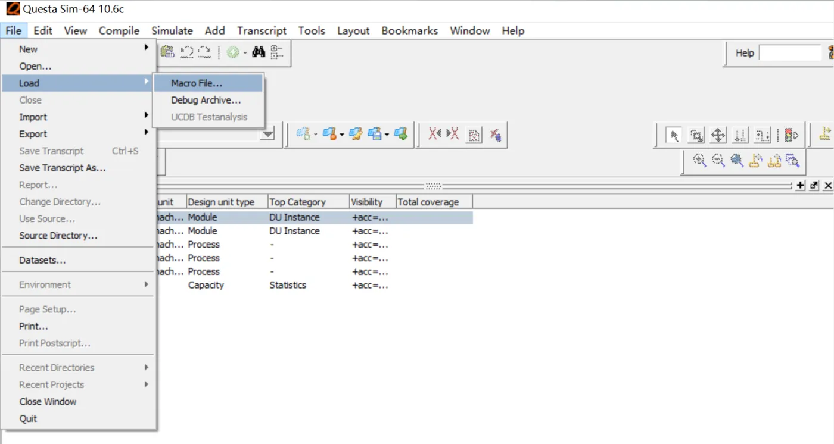Open dropdown arrow beside the green circle icon
This screenshot has height=444, width=834.
coord(245,53)
